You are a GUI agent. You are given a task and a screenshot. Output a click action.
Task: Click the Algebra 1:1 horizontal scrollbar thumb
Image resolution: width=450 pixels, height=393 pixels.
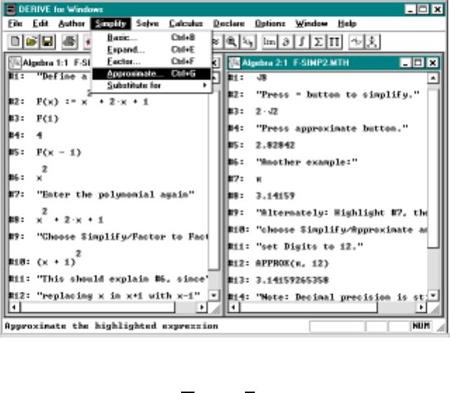(98, 307)
